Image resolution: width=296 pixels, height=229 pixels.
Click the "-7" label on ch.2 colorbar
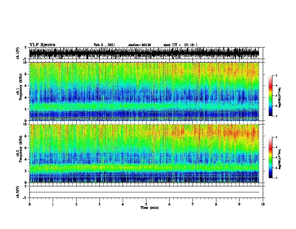click(x=276, y=178)
